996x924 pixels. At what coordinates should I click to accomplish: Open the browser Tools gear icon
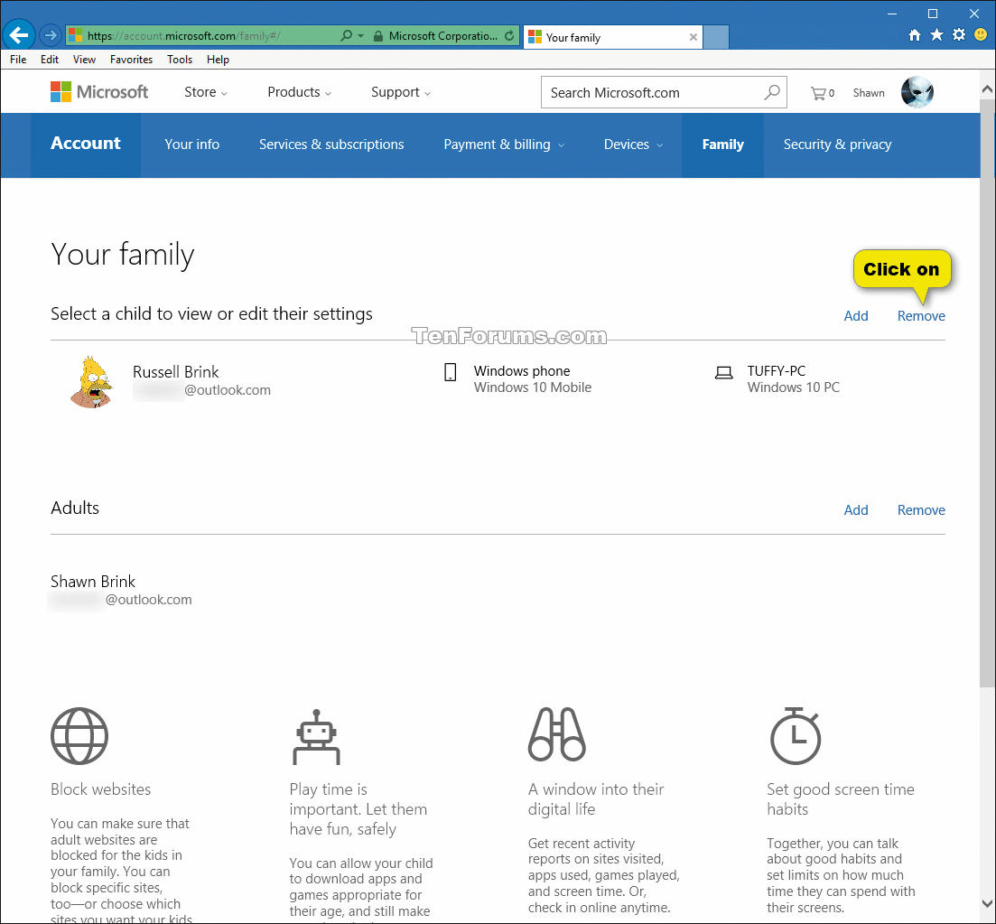[x=958, y=35]
